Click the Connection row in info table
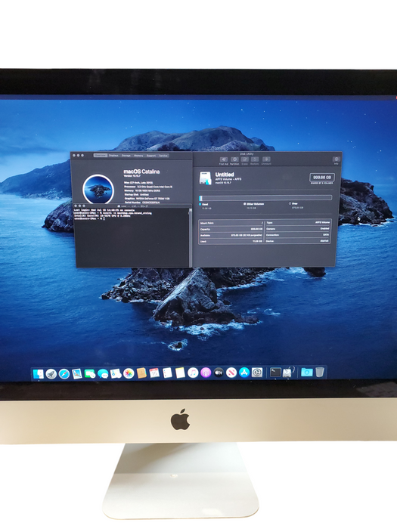 (297, 235)
